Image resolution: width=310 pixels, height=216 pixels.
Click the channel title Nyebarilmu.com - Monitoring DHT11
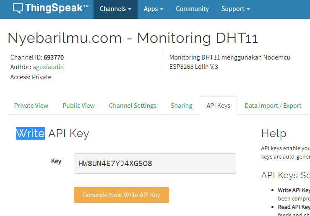pyautogui.click(x=133, y=38)
